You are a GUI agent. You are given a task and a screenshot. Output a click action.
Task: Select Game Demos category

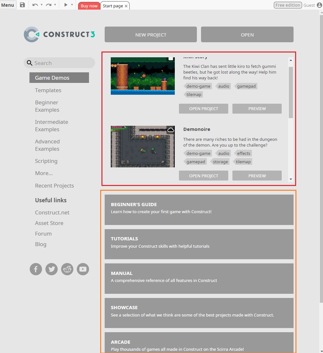(59, 78)
